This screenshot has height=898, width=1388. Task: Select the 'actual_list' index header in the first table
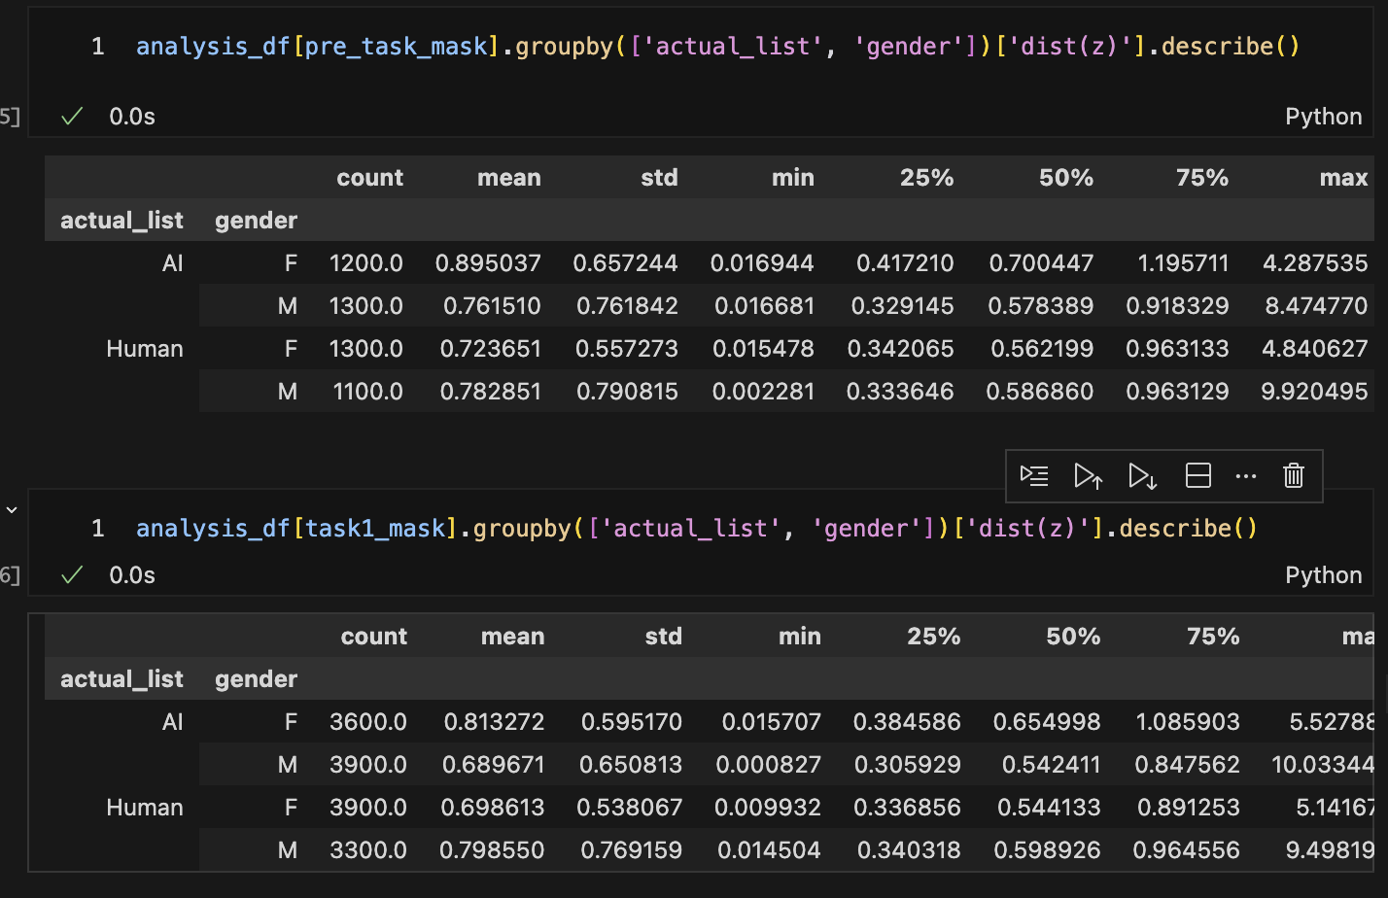tap(121, 221)
